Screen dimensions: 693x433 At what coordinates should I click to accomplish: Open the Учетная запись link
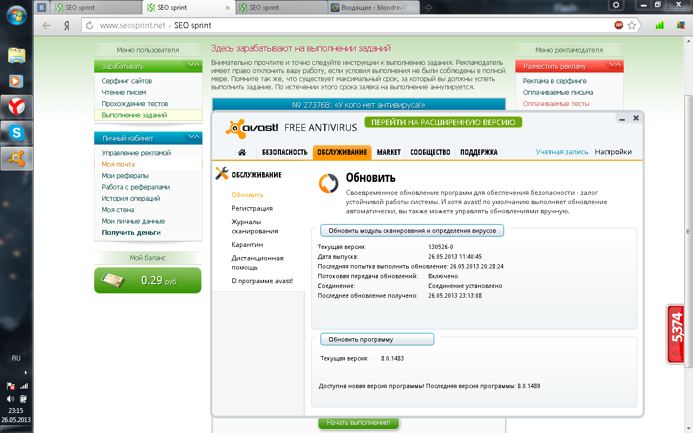click(562, 152)
